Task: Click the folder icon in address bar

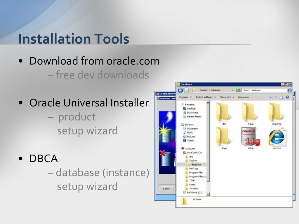Action: (194, 90)
